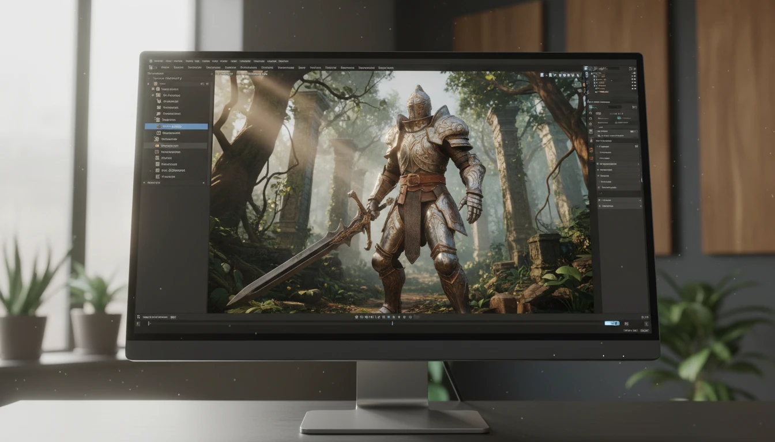Select the gray highlighted tree row with orange icon
Viewport: 775px width, 442px height.
[x=176, y=146]
